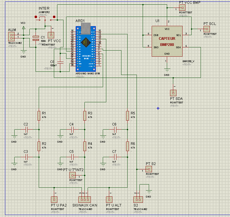The width and height of the screenshot is (230, 217).
Task: Click the SDA pin 4 of the BMP280
Action: (x=186, y=47)
